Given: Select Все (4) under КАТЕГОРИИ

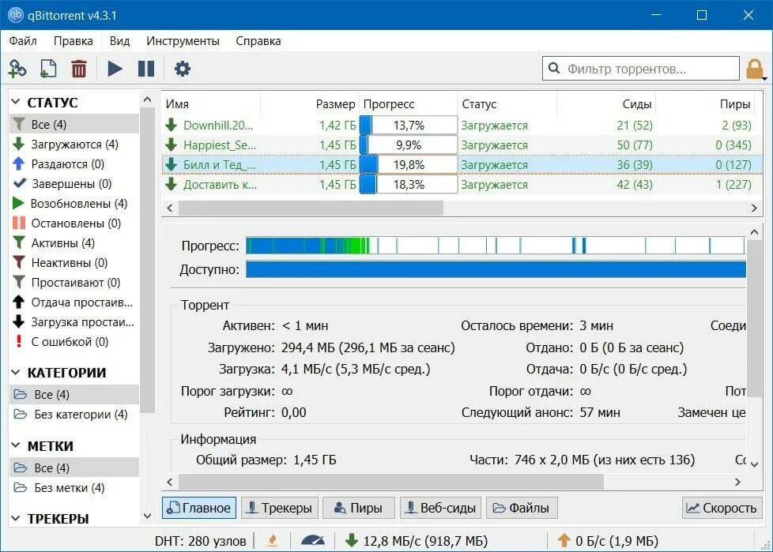Looking at the screenshot, I should click(x=74, y=394).
